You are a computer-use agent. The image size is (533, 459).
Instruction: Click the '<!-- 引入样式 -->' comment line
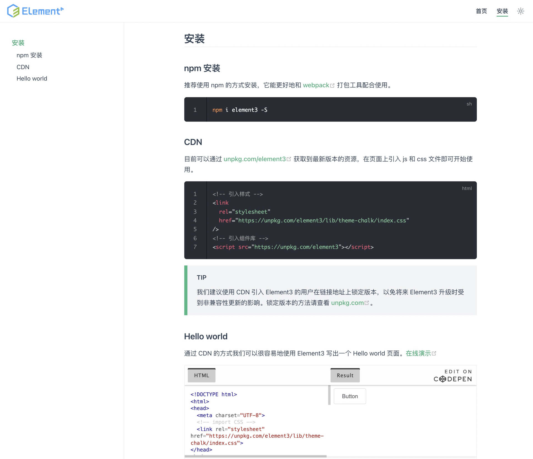coord(238,194)
